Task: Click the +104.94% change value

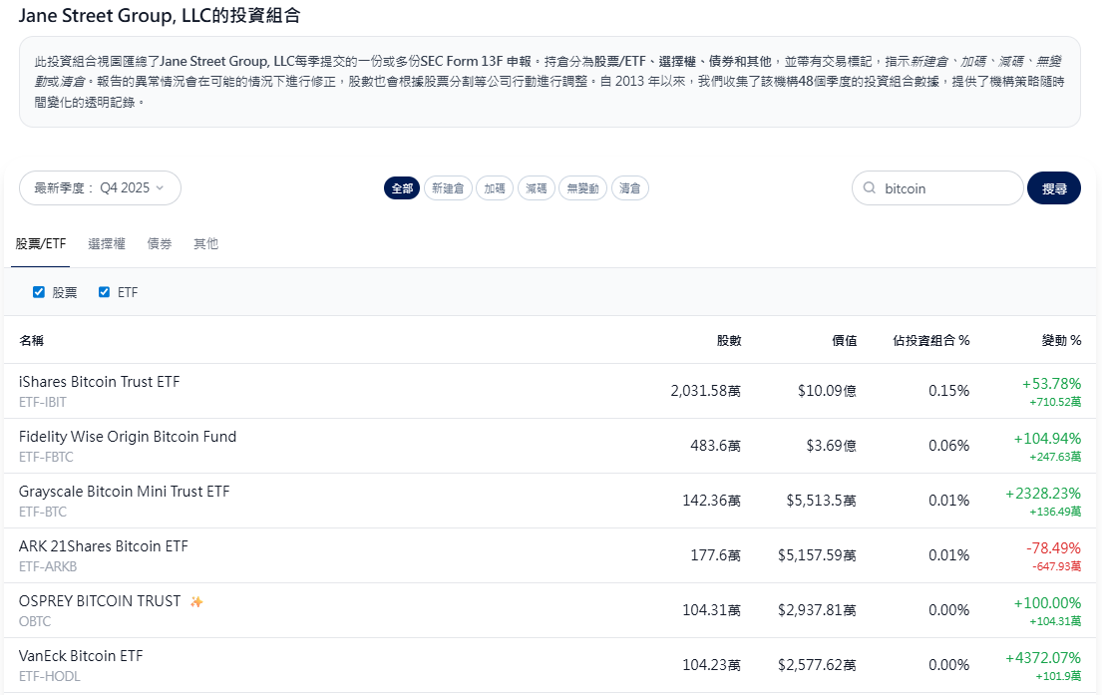Action: 1047,439
